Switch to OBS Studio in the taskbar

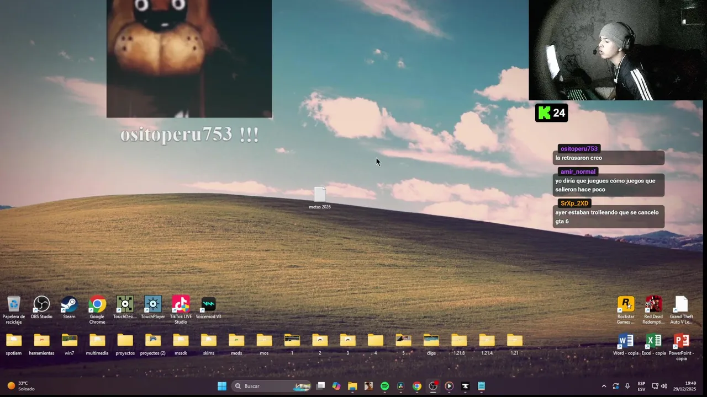[433, 386]
